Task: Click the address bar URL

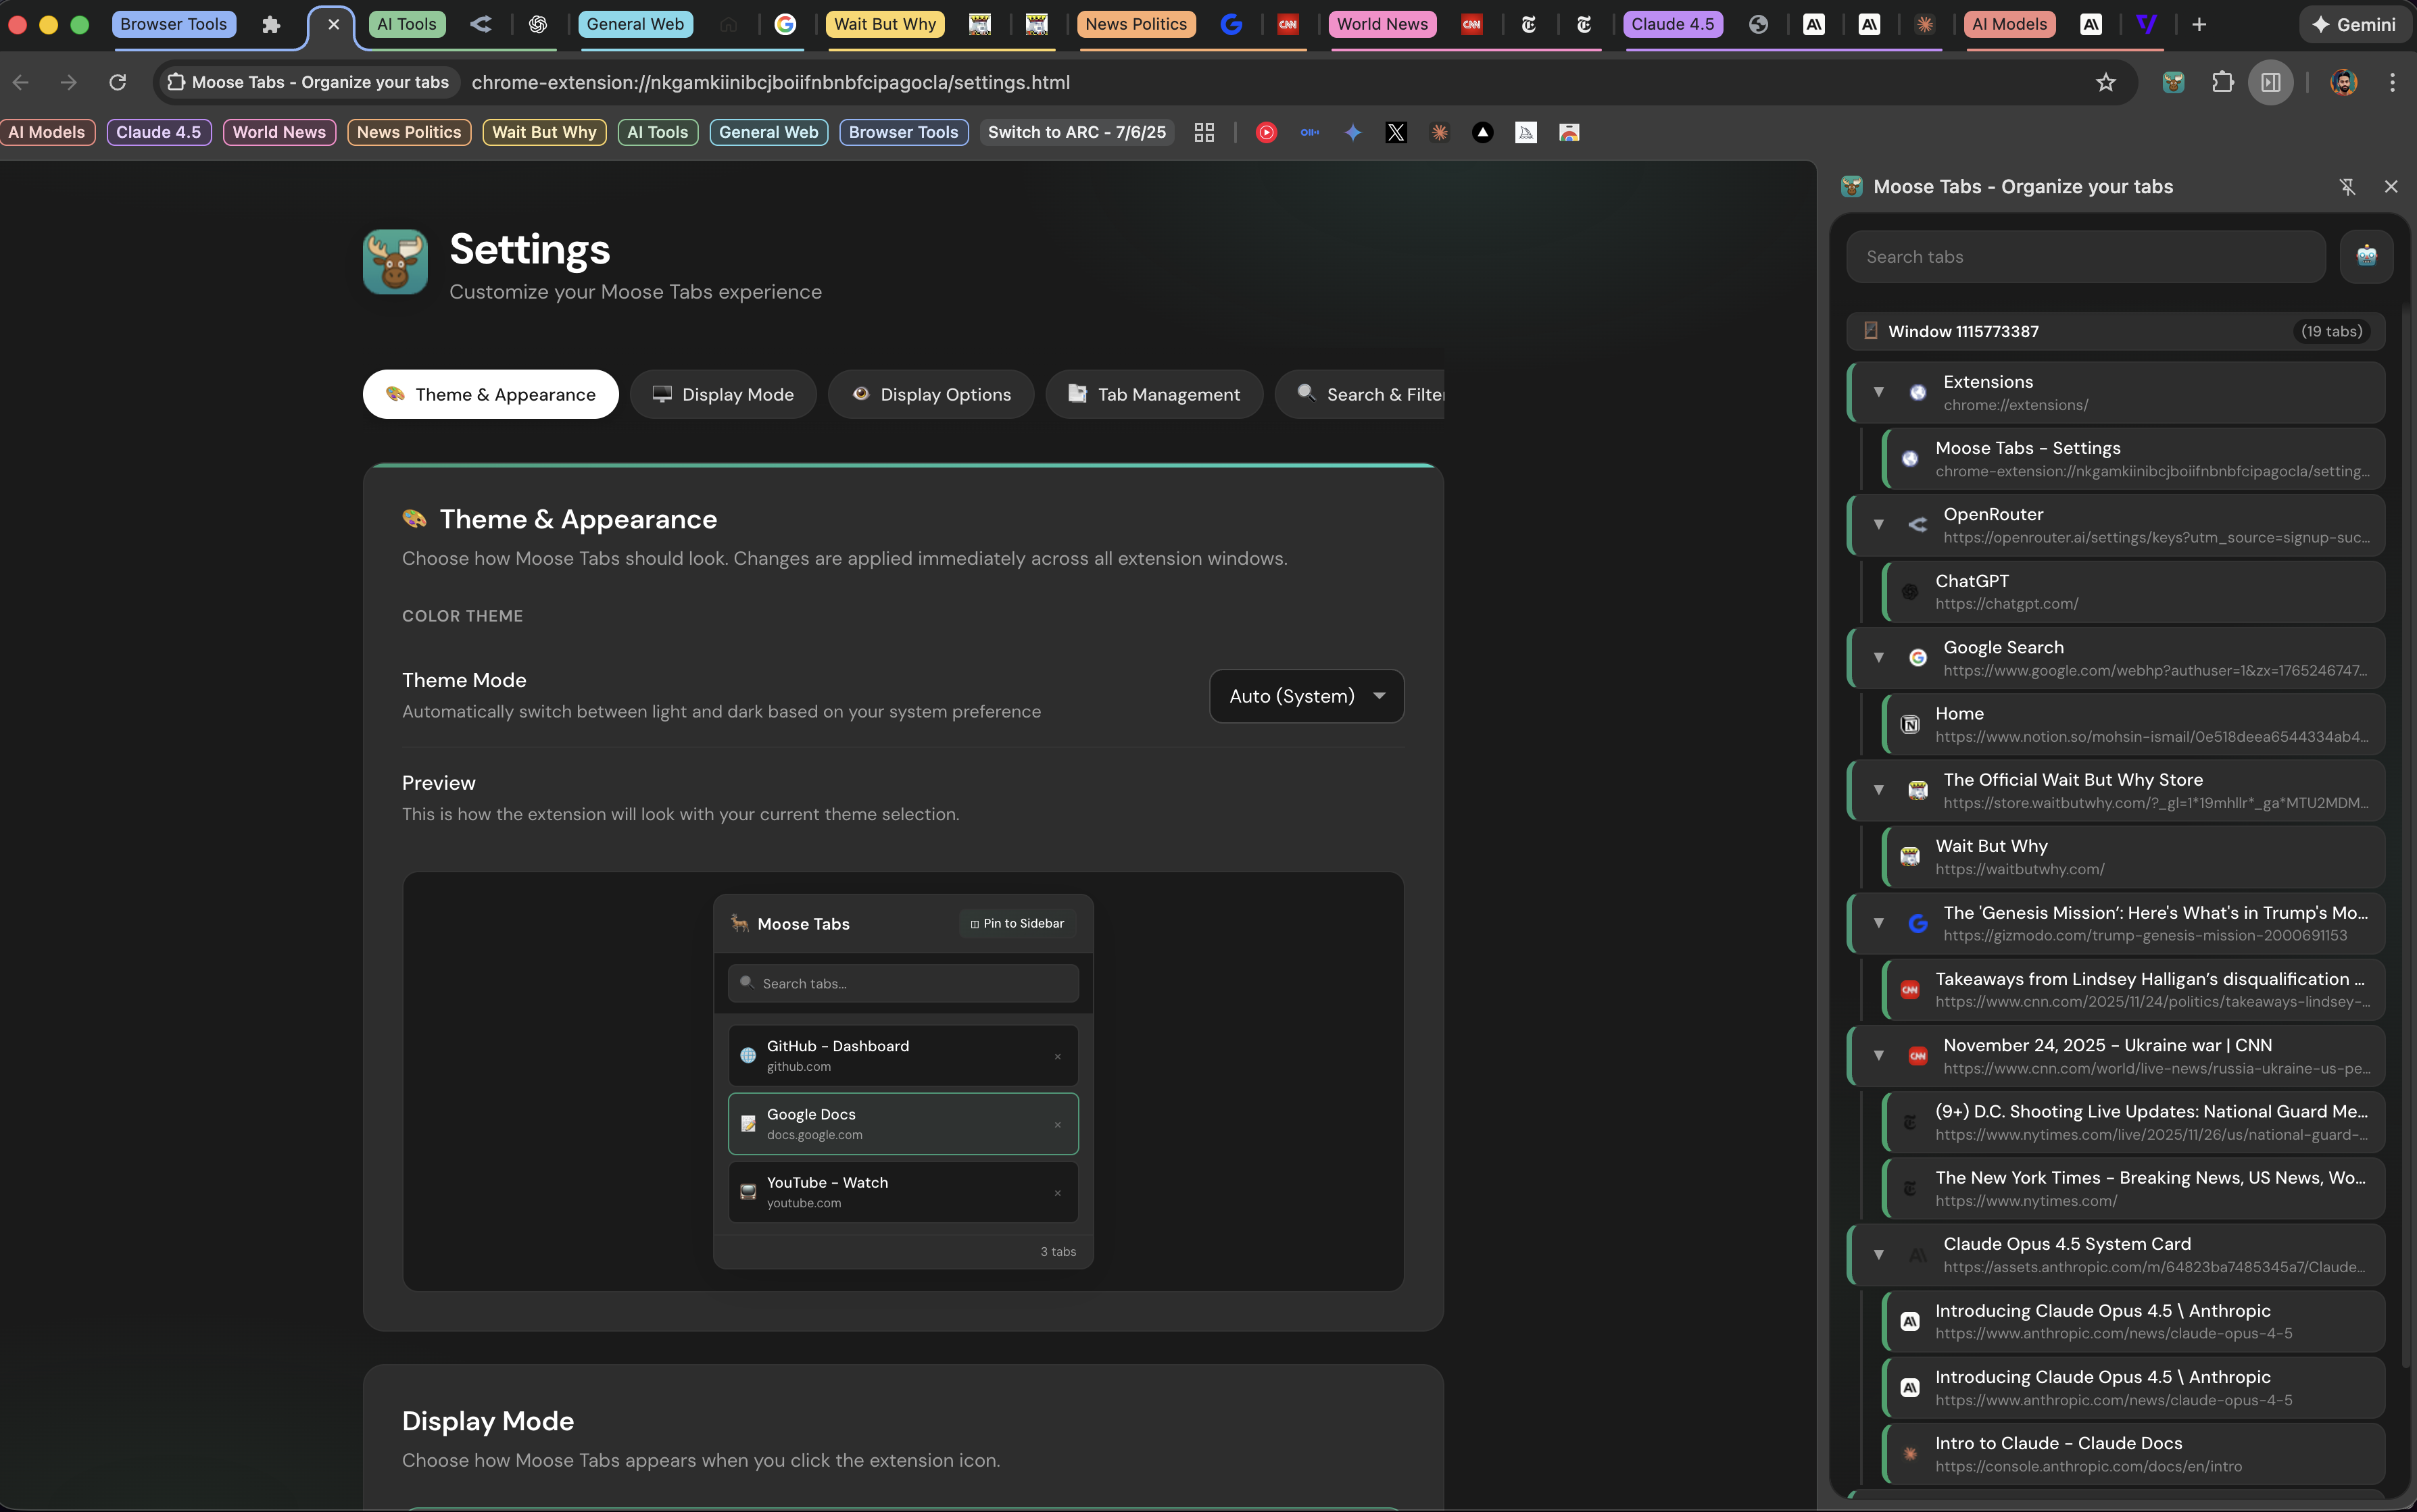Action: [x=771, y=82]
